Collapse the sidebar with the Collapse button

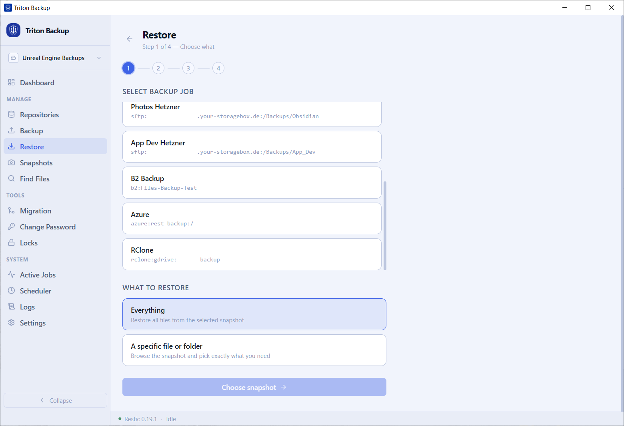[56, 400]
